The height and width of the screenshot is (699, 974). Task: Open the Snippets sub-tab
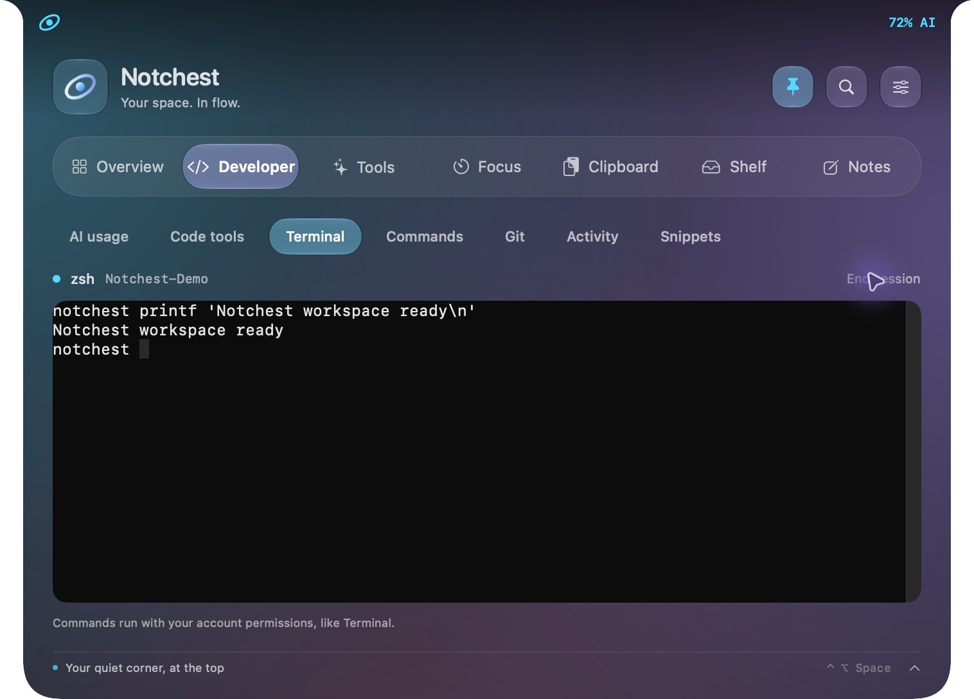[691, 236]
